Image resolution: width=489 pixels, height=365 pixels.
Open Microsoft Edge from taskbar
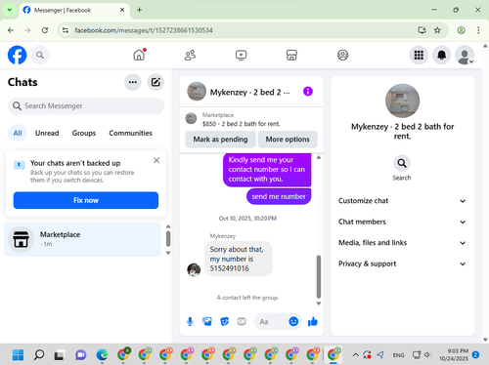[x=102, y=355]
